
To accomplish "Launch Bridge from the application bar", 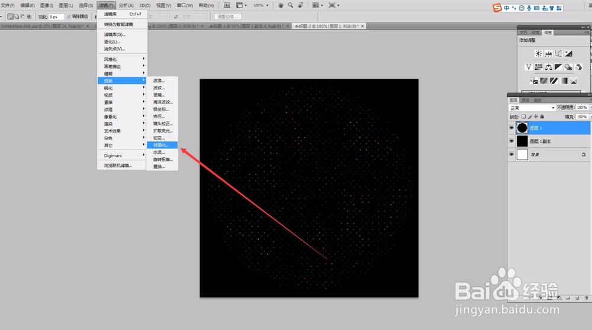I will tap(227, 5).
